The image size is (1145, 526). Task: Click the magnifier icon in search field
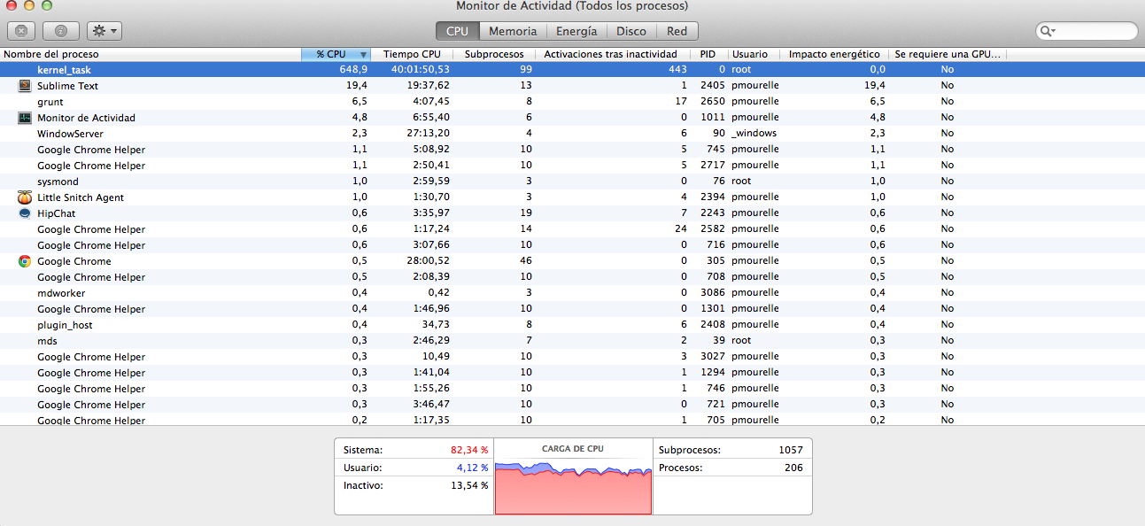click(1048, 31)
